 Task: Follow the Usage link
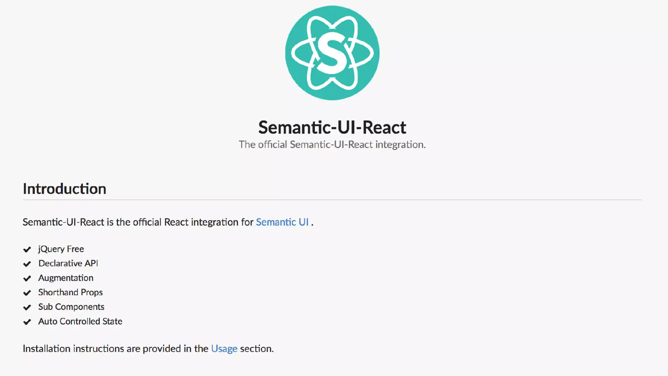pos(224,349)
